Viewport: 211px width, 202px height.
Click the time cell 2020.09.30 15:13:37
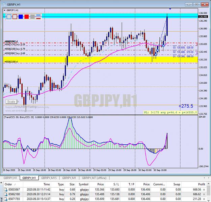click(x=38, y=199)
